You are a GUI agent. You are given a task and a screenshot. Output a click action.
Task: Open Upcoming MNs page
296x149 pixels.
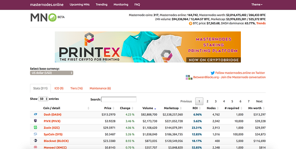click(x=80, y=4)
